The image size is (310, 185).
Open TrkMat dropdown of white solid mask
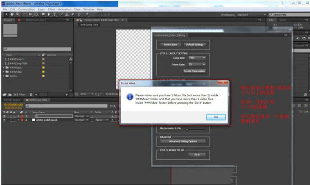102,120
